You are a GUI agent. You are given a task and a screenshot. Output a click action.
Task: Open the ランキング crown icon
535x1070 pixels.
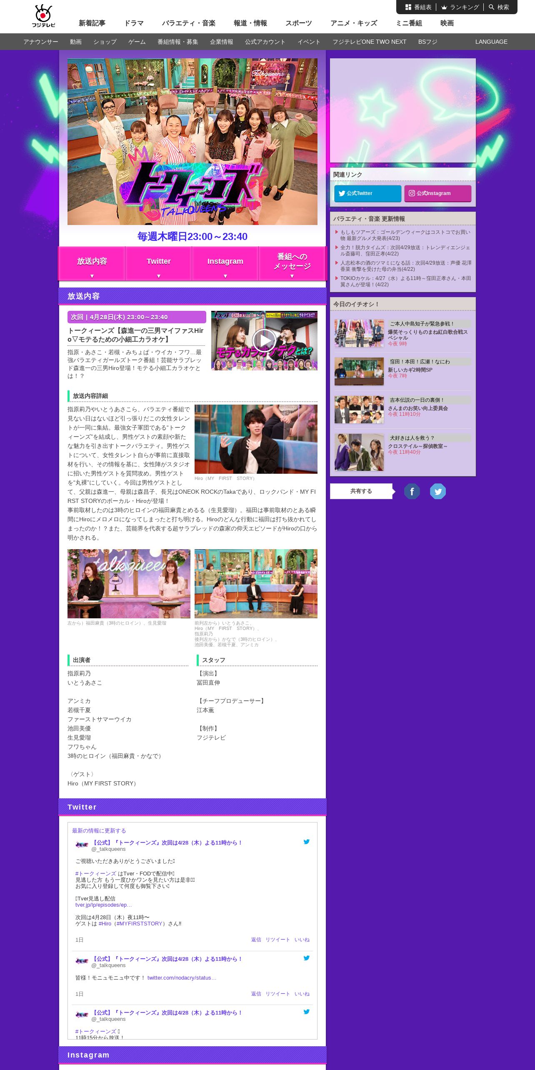tap(444, 7)
